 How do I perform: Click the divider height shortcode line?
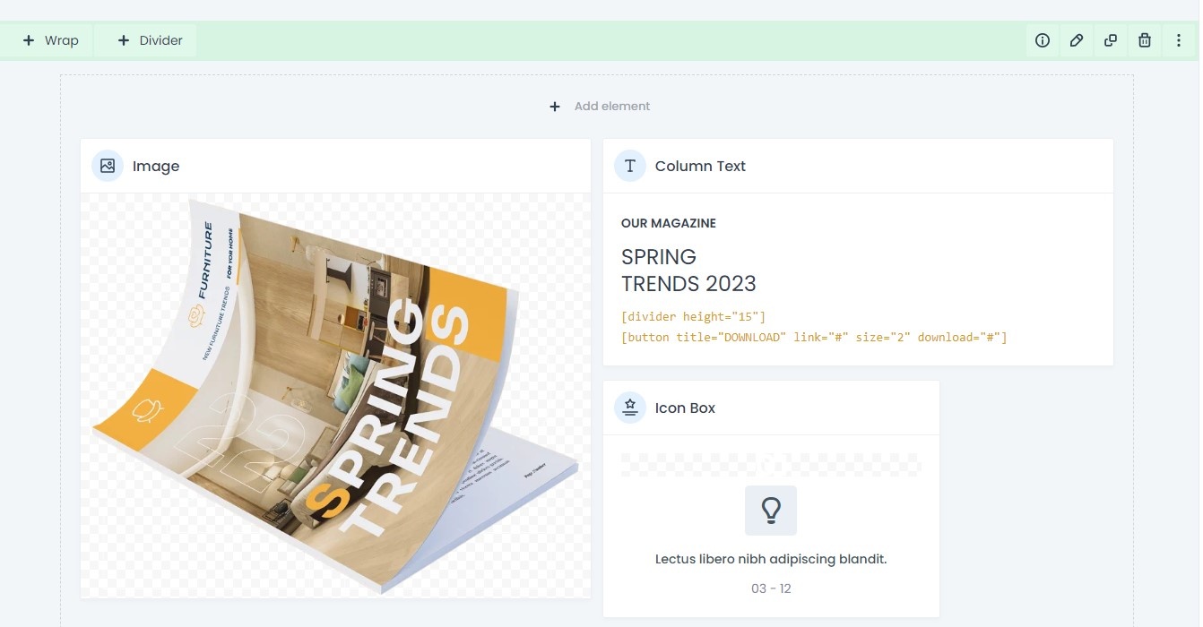coord(693,317)
